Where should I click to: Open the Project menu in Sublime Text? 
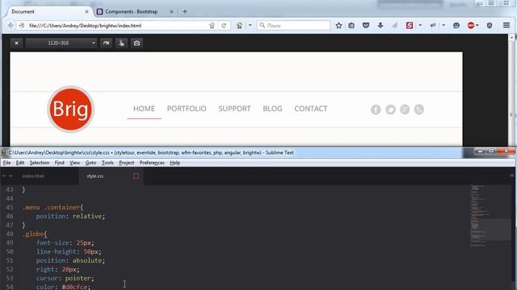pyautogui.click(x=127, y=163)
